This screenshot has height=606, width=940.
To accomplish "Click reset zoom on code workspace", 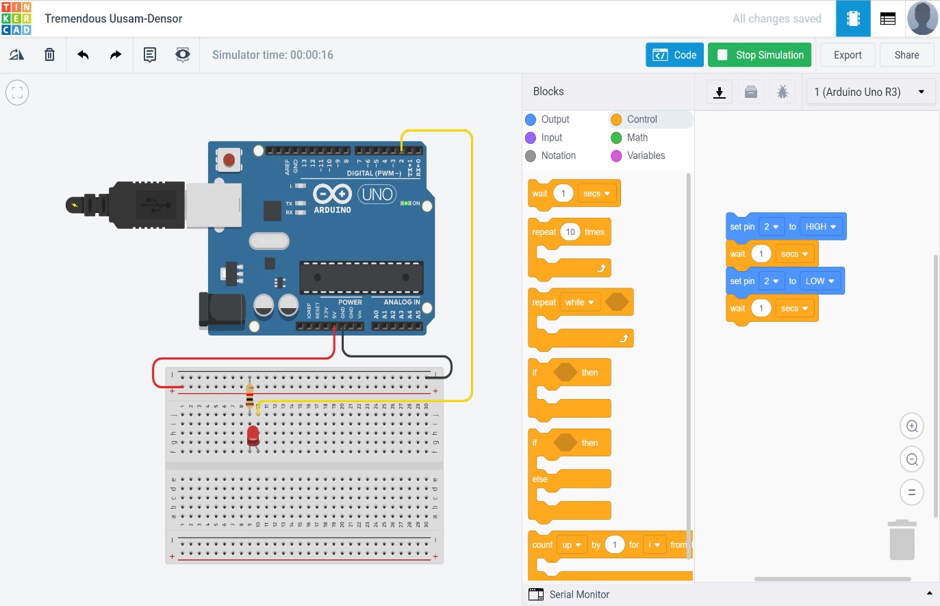I will point(912,492).
